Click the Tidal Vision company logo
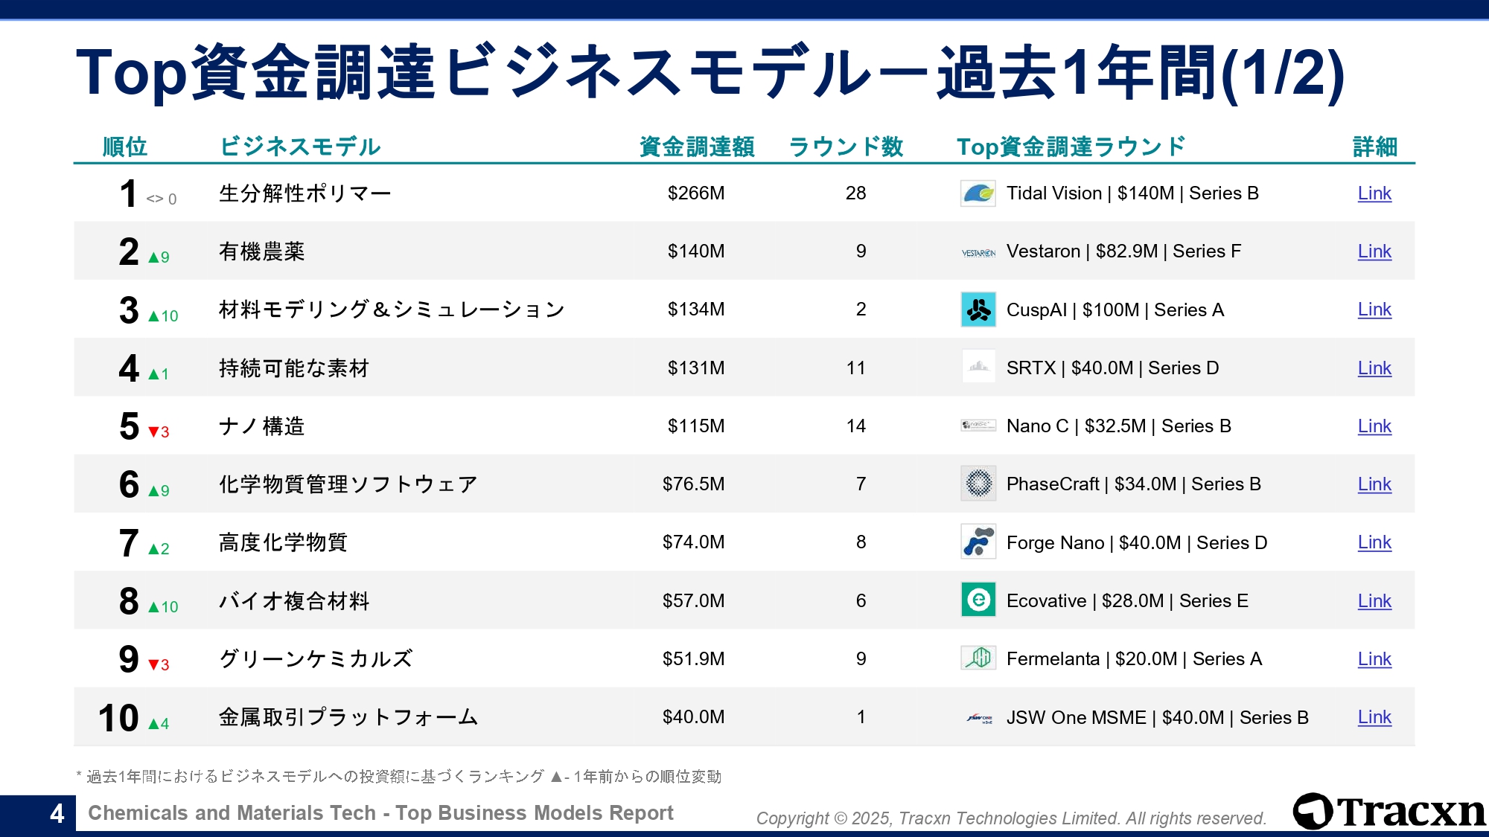1489x837 pixels. (978, 193)
